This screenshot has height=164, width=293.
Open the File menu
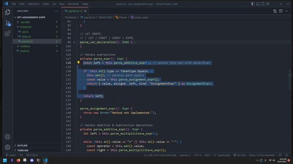click(x=14, y=4)
